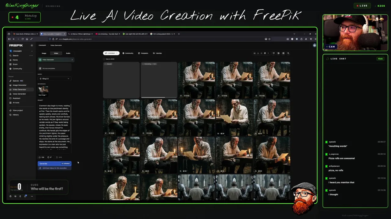Click Unlimited videos for this resolution notice
This screenshot has height=219, width=391.
point(54,168)
